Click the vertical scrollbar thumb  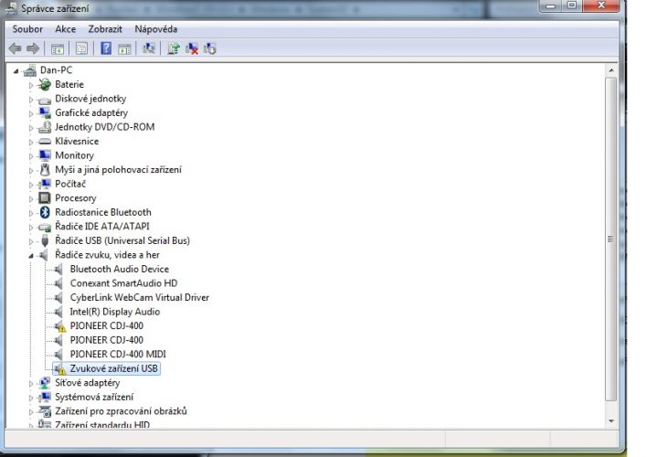(x=611, y=239)
